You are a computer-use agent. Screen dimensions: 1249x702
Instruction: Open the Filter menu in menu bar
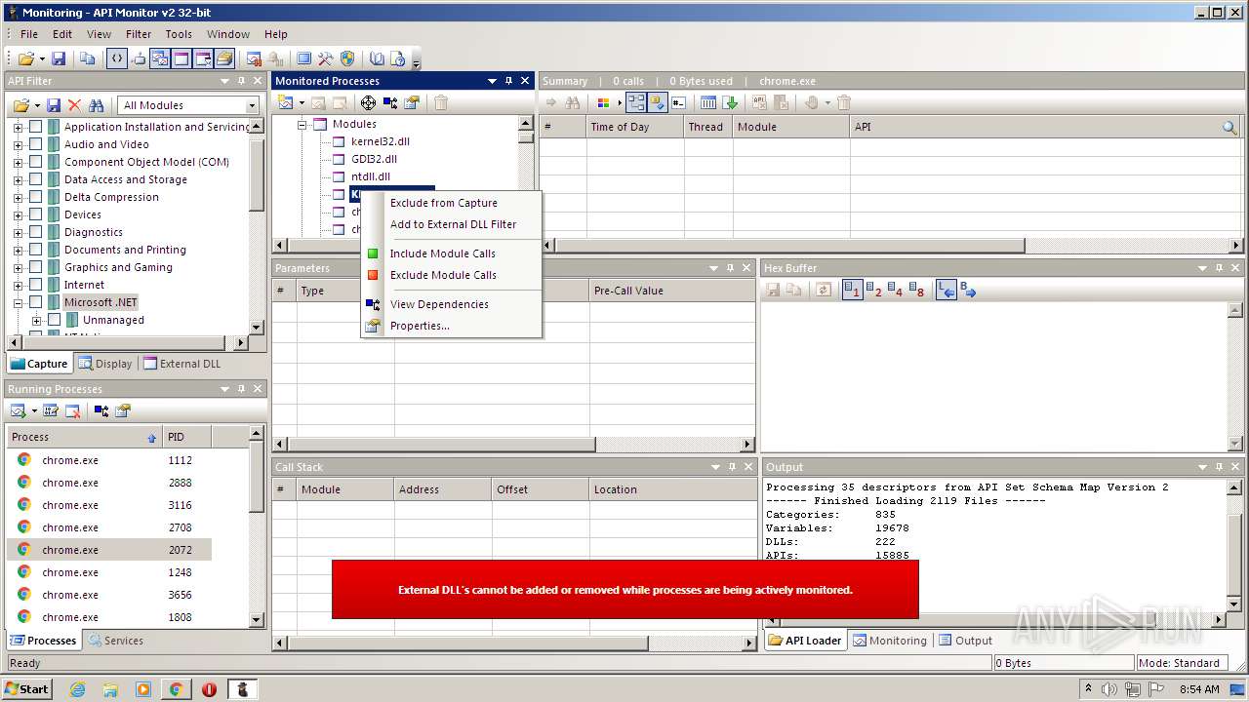(x=139, y=34)
